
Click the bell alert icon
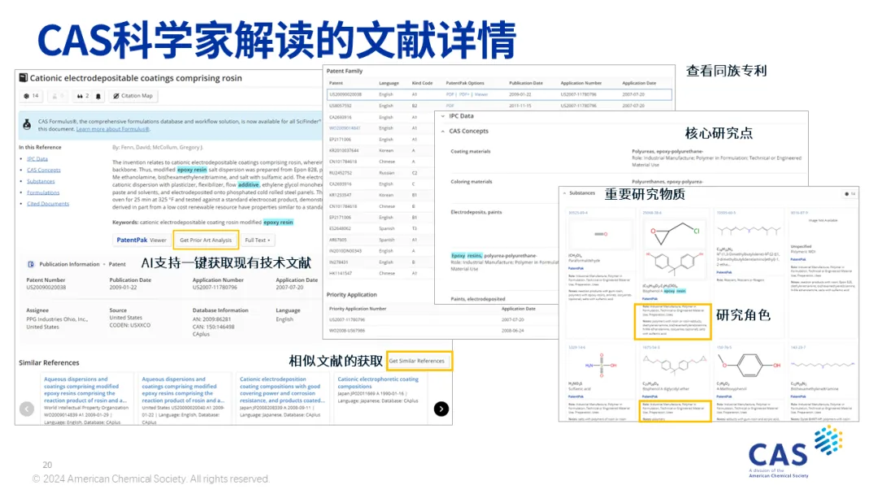point(98,96)
